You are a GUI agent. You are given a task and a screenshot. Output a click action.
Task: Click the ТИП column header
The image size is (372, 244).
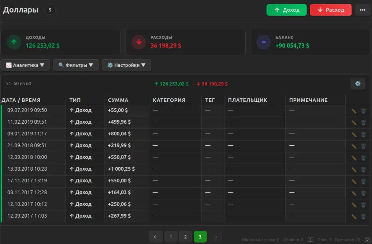click(x=75, y=100)
